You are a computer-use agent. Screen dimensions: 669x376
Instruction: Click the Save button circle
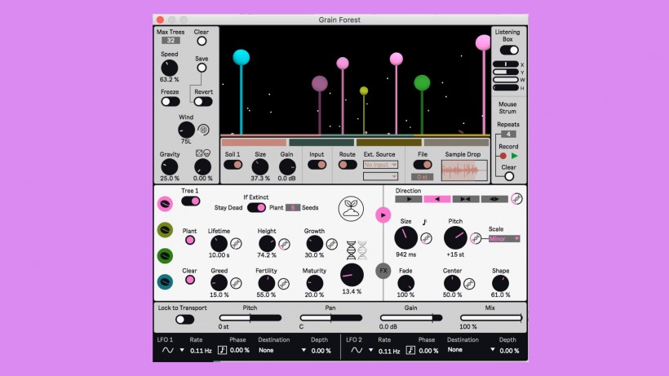[202, 68]
